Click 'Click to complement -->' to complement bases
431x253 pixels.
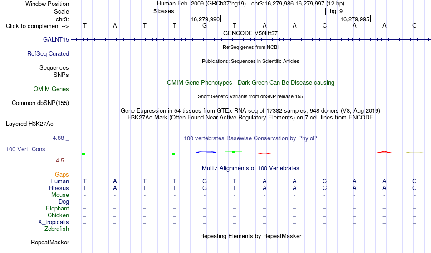pyautogui.click(x=37, y=26)
